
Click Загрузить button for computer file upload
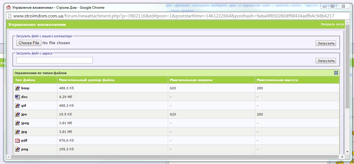coord(326,43)
